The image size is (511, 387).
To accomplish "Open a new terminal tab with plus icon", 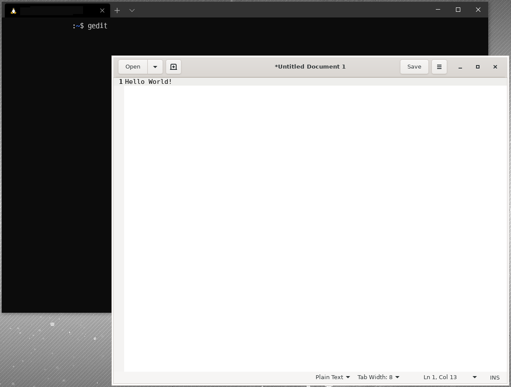I will tap(117, 10).
